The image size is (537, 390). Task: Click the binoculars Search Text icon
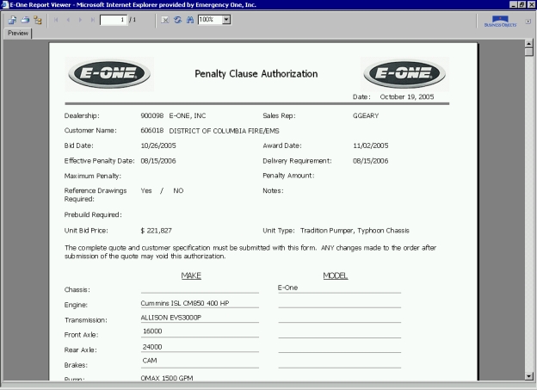tap(190, 20)
